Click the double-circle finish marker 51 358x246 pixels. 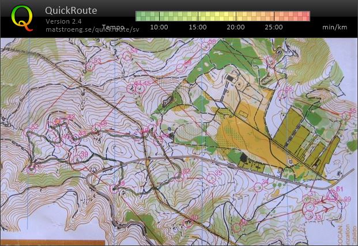332,195
